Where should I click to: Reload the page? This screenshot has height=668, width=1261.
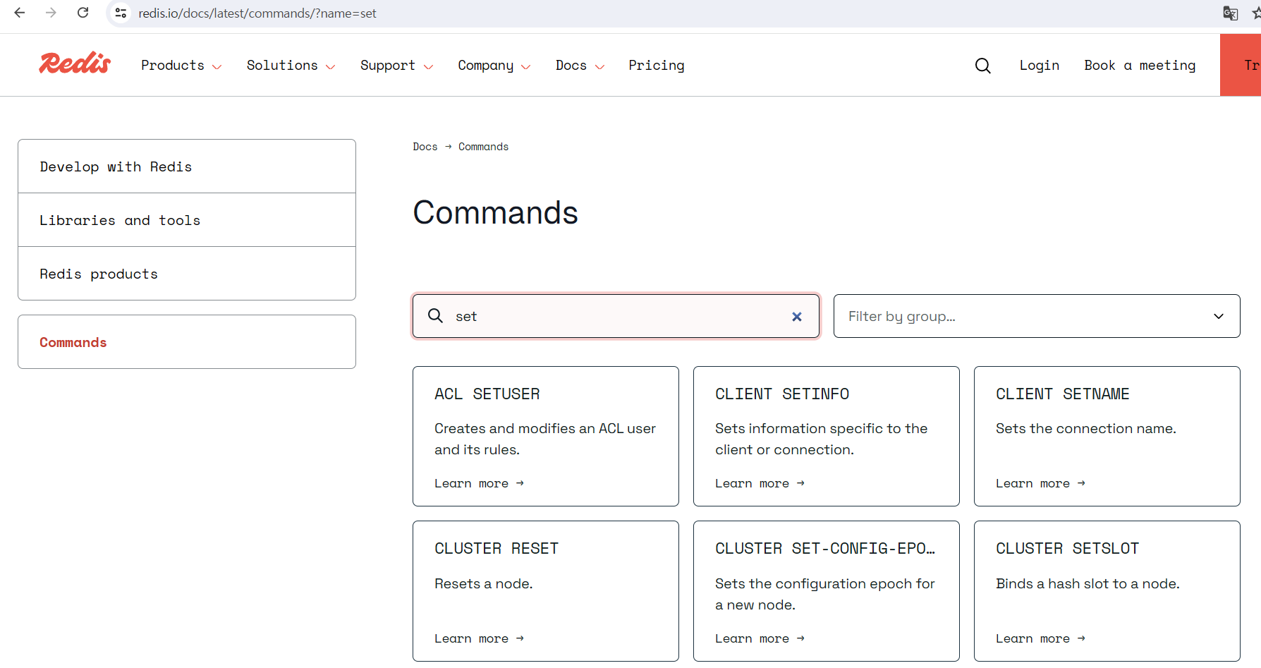coord(83,13)
